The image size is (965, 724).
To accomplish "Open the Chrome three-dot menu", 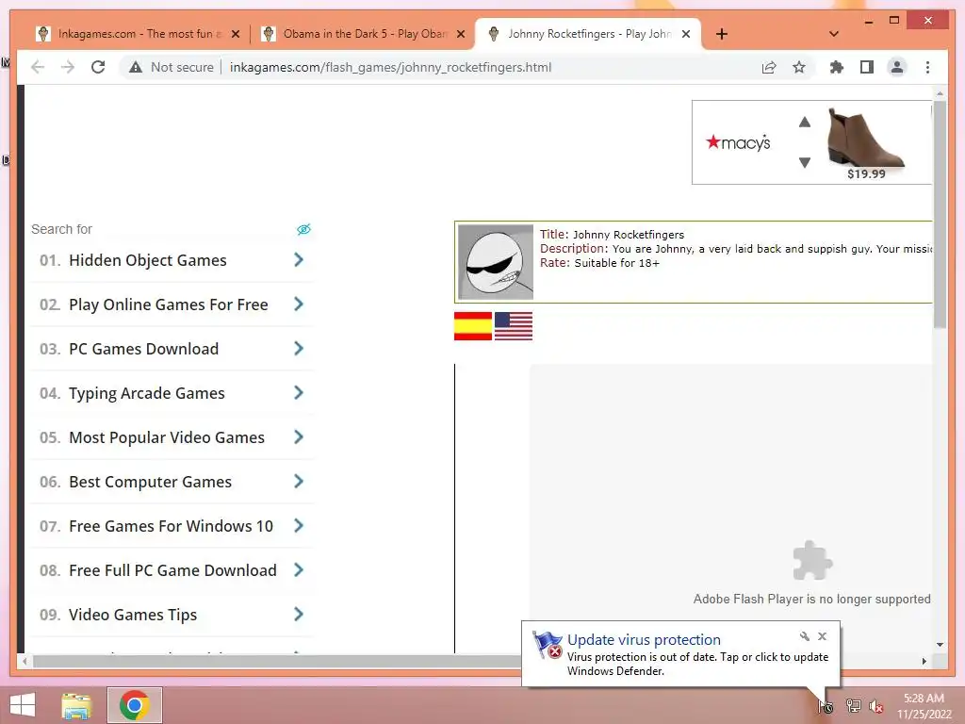I will pyautogui.click(x=927, y=67).
